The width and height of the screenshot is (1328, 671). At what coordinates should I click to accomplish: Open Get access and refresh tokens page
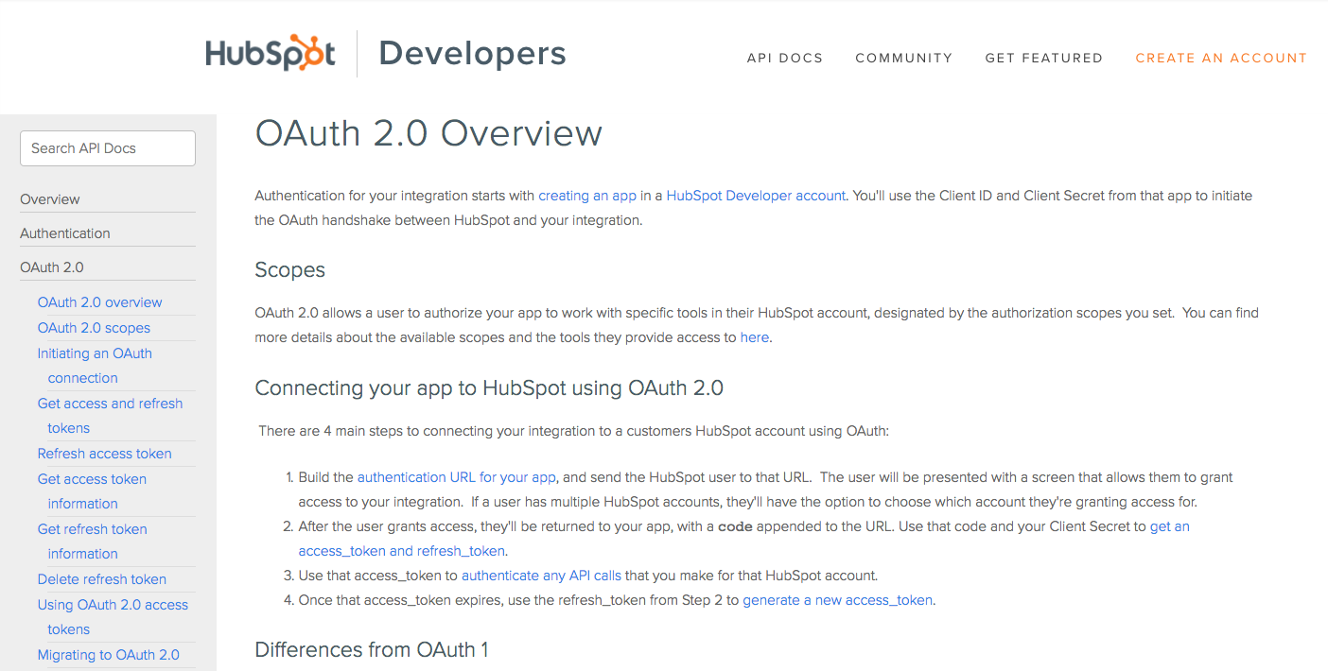pyautogui.click(x=110, y=416)
